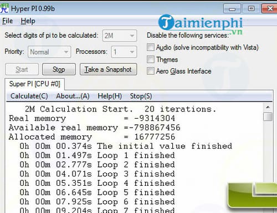The image size is (277, 213).
Task: Toggle the Aero Glass Interface checkbox
Action: [151, 71]
